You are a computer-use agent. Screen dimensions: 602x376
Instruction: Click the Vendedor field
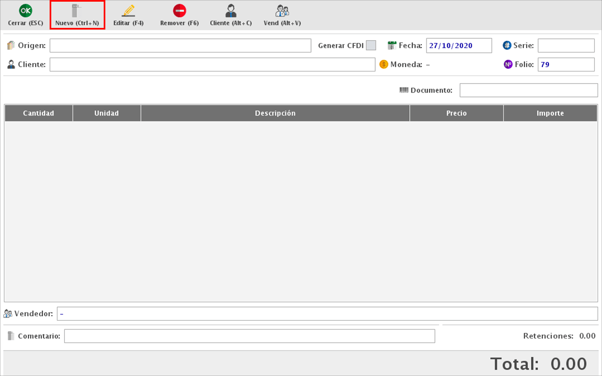tap(327, 314)
